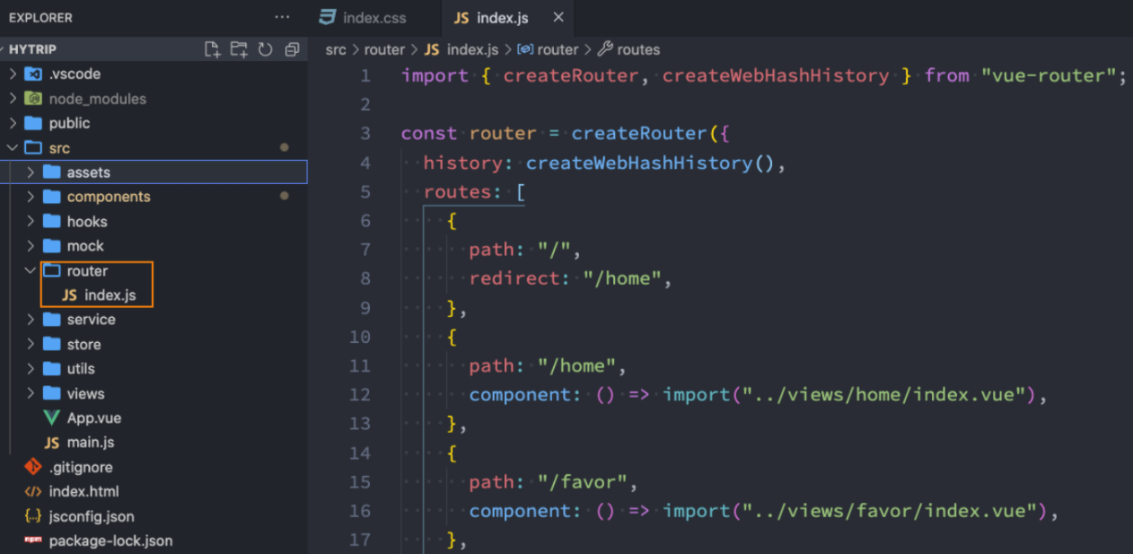Click the redirect "/home" value on line 8
The image size is (1133, 554).
(622, 278)
